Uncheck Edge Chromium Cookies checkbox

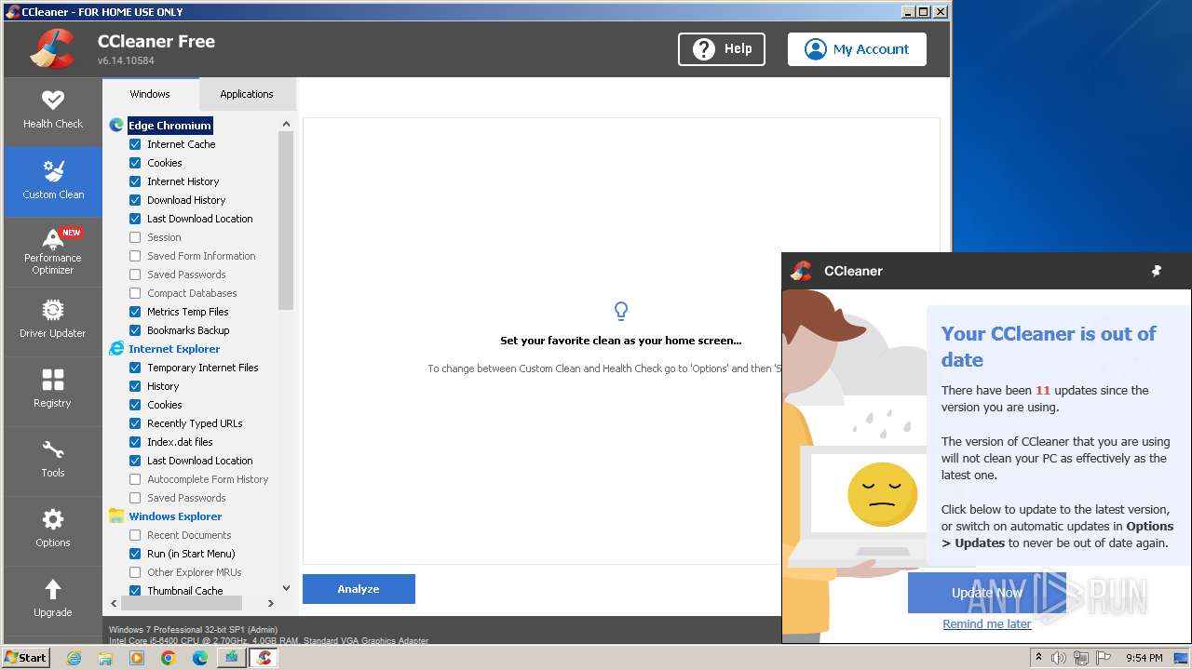click(135, 163)
